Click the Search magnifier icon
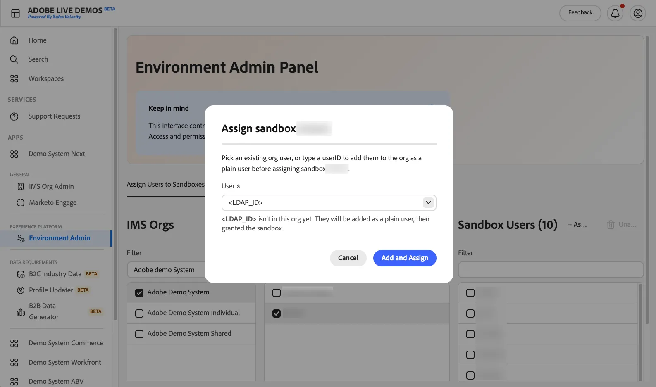 (x=14, y=59)
